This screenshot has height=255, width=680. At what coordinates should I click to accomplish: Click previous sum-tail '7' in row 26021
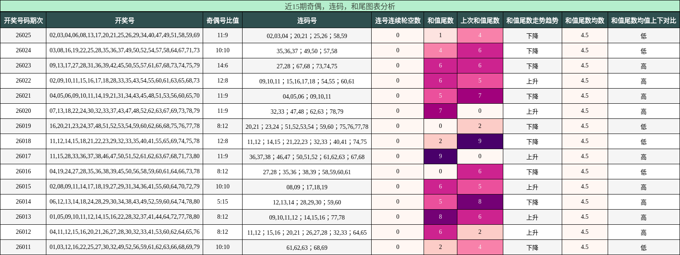(x=480, y=96)
